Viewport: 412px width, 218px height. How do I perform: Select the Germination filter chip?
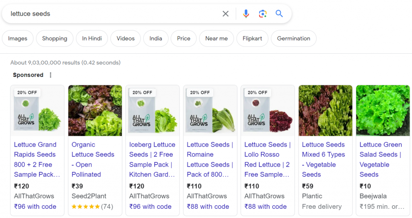pyautogui.click(x=294, y=38)
